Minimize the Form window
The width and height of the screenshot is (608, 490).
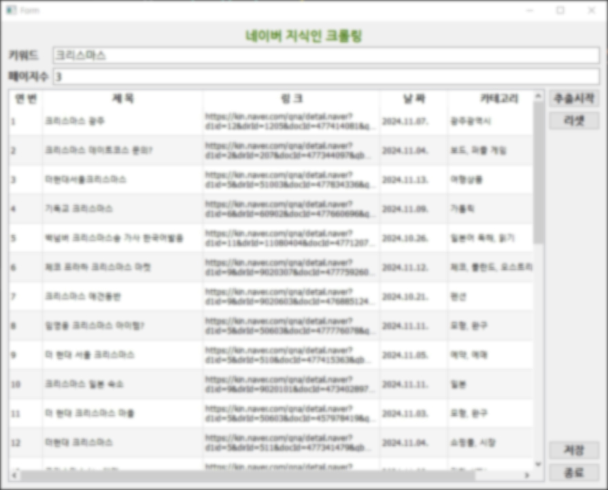529,10
